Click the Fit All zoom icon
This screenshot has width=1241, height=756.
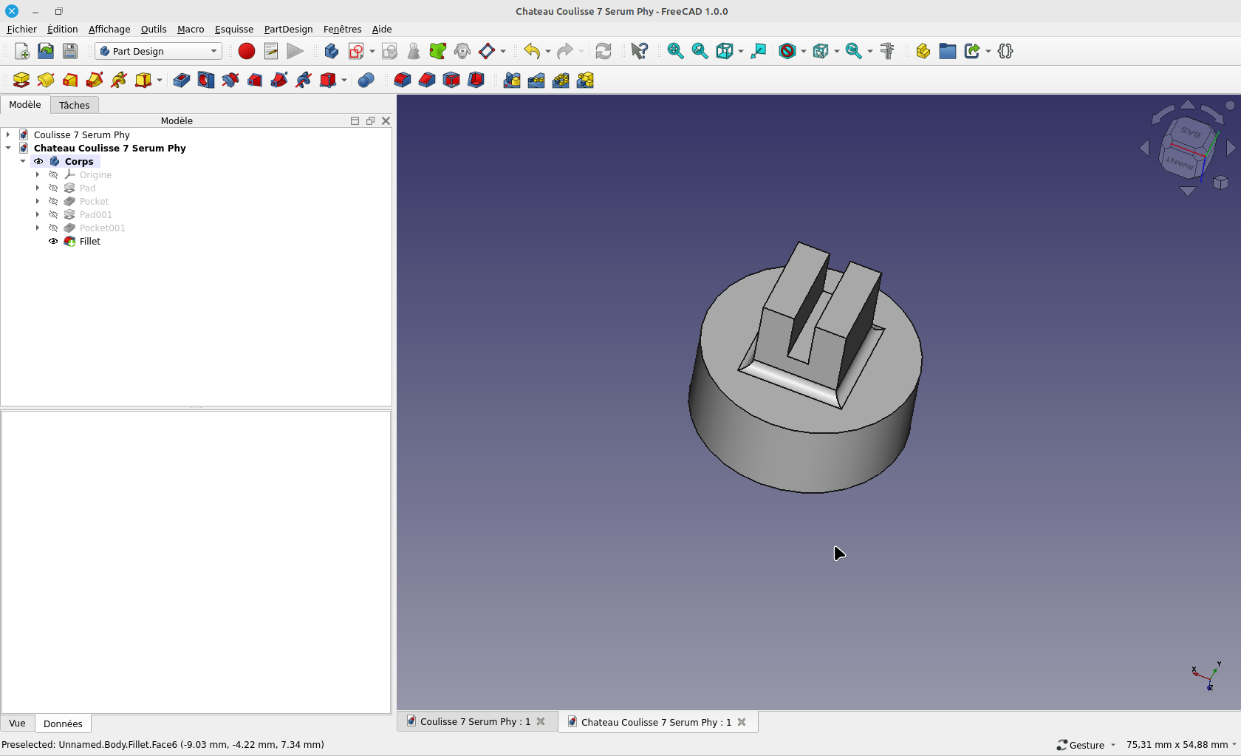(675, 51)
